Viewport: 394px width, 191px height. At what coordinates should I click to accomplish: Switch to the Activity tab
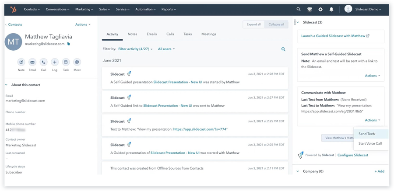tap(113, 34)
